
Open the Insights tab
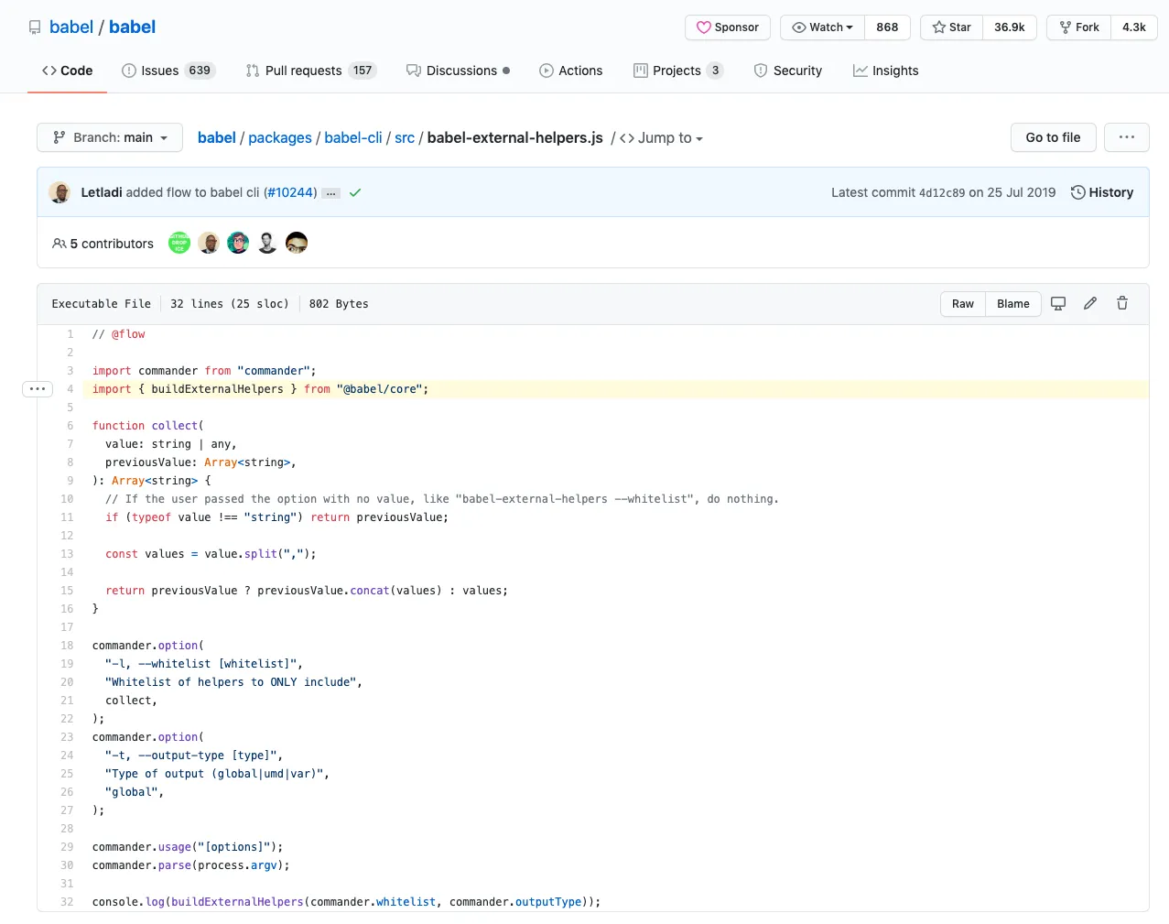(x=886, y=71)
